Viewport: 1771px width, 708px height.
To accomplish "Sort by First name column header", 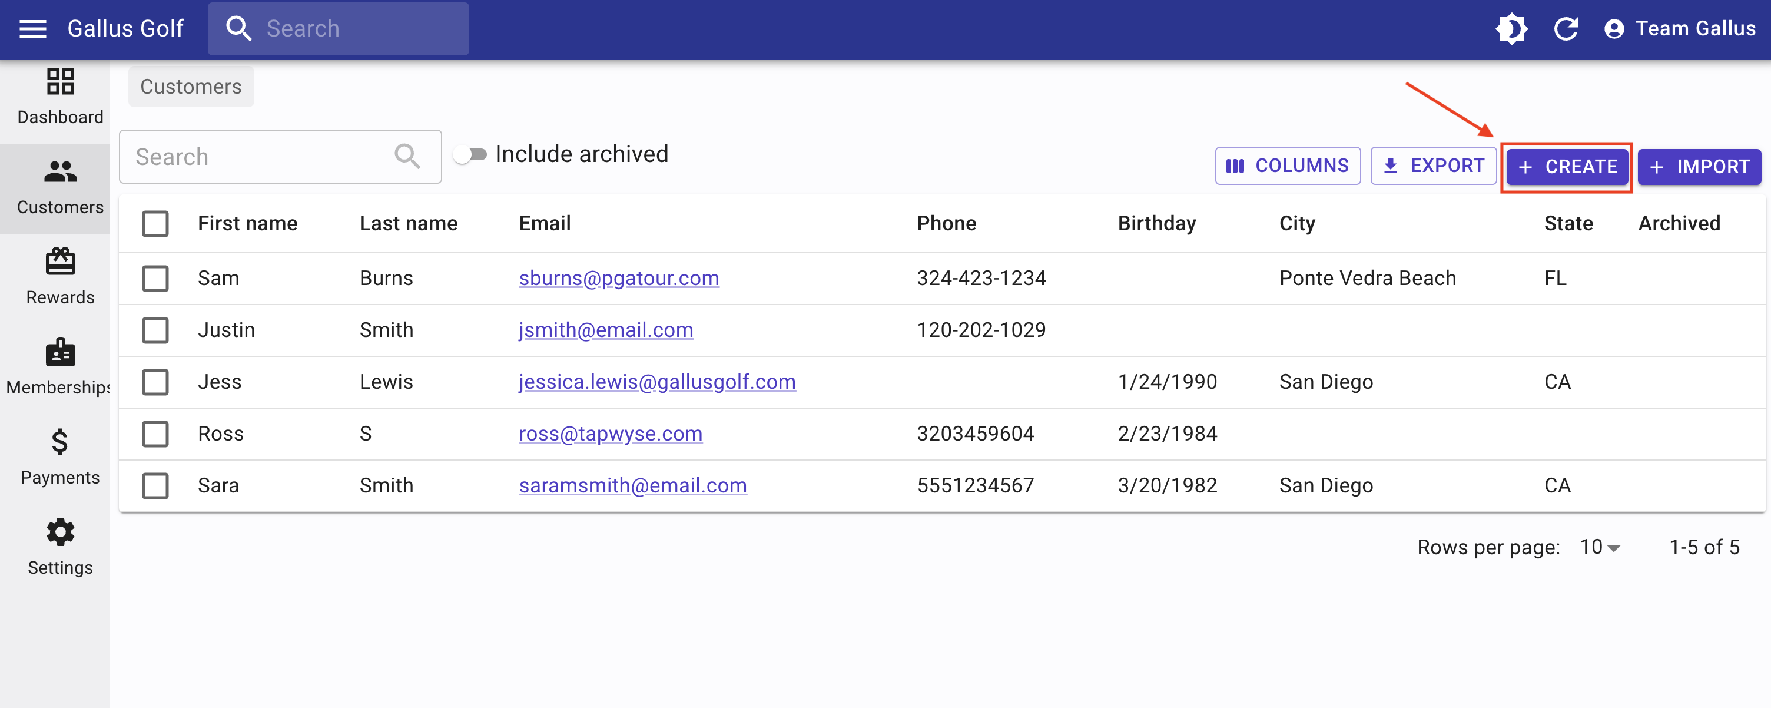I will tap(247, 224).
